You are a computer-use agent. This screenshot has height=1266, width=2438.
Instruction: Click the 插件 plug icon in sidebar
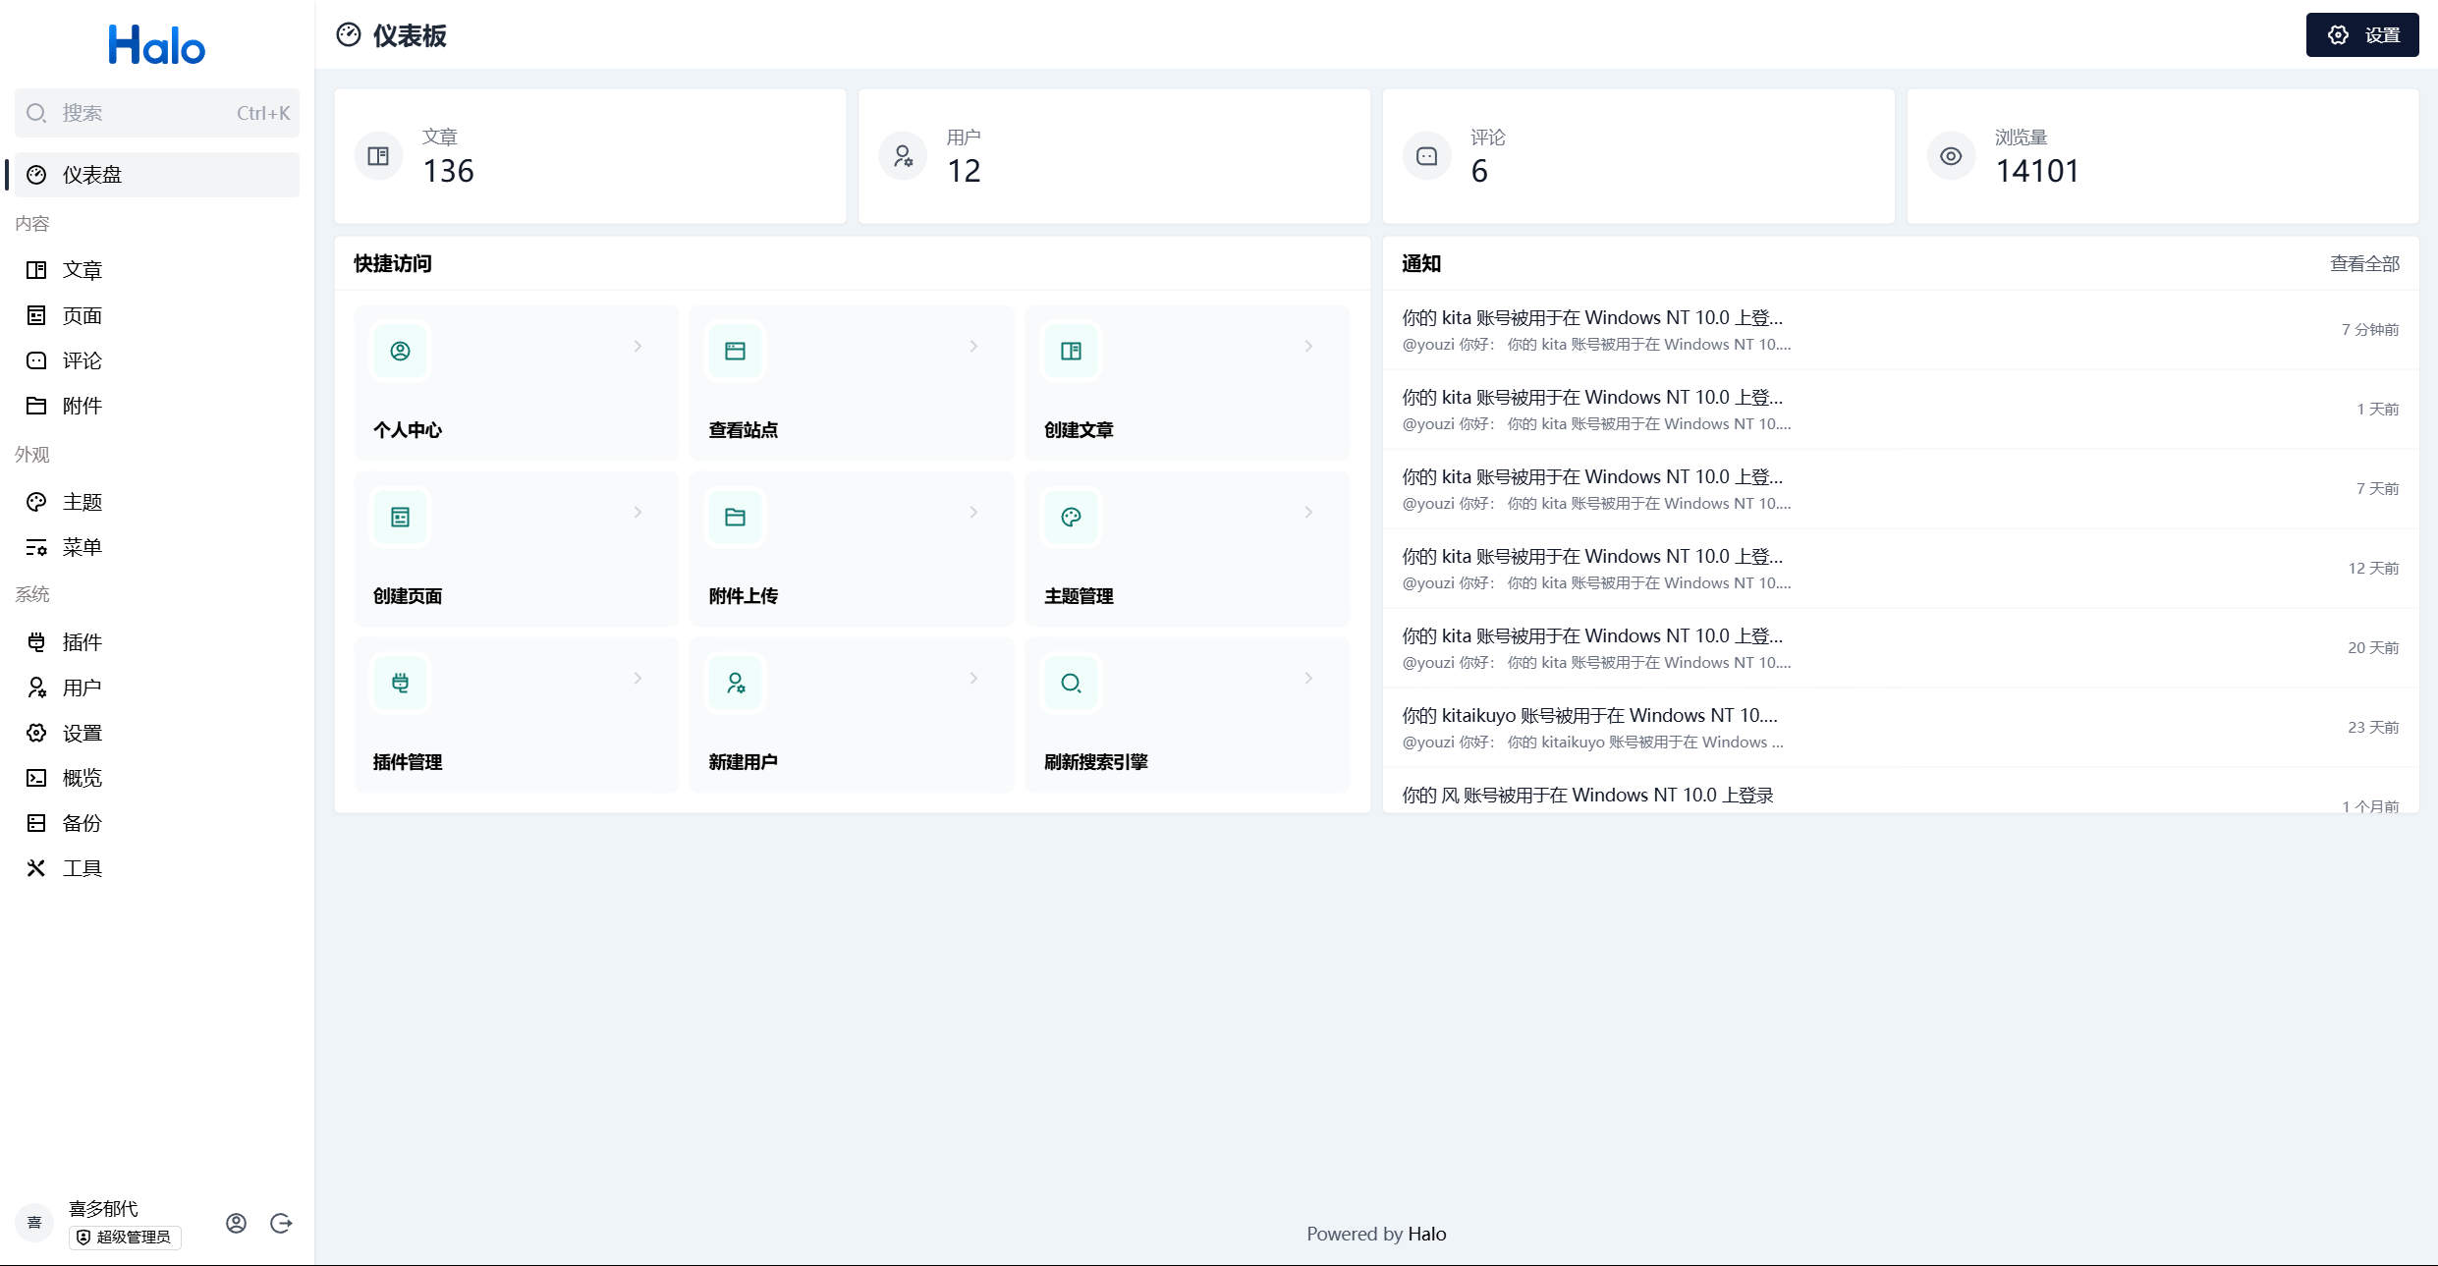pyautogui.click(x=36, y=642)
